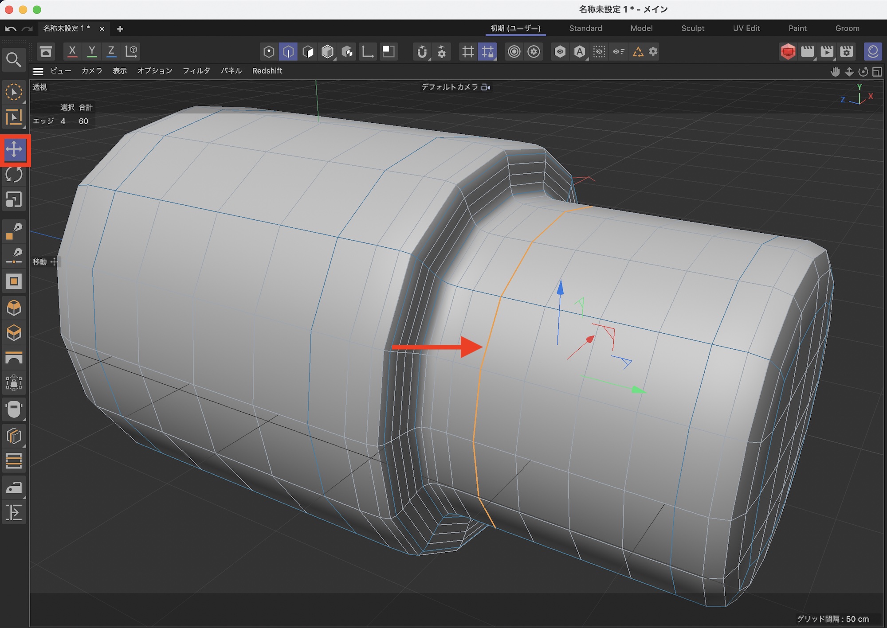The height and width of the screenshot is (628, 887).
Task: Click Render to Picture Viewer icon
Action: click(827, 52)
